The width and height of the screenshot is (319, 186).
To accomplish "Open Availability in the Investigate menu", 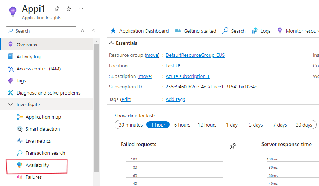I will [x=37, y=165].
